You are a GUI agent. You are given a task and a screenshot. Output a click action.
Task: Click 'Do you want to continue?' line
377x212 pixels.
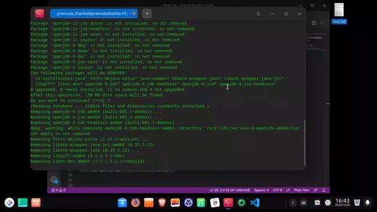pos(70,101)
